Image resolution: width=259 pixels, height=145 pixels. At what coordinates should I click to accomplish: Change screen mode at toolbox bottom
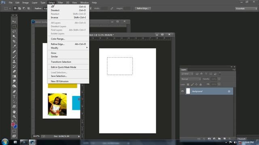(14, 136)
